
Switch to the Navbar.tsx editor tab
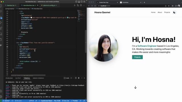(11, 5)
